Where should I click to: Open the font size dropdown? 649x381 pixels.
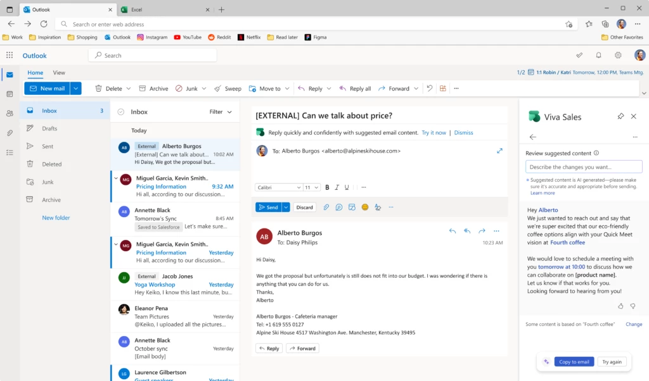[x=311, y=187]
